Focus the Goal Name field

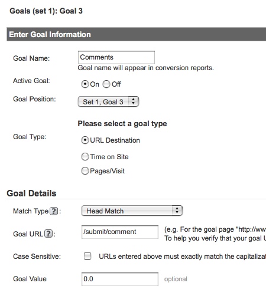[116, 57]
